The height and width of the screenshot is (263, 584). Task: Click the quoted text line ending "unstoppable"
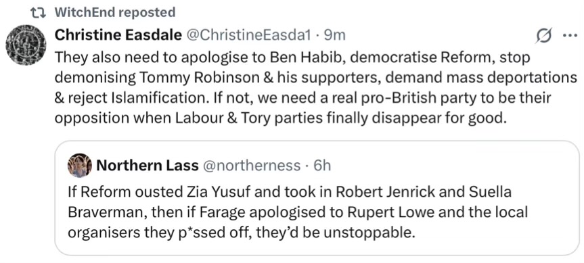pos(242,233)
